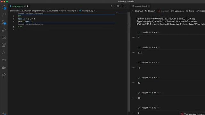
Task: Click checkmark of 'result = 3 ** 4' cell
Action: 139,93
